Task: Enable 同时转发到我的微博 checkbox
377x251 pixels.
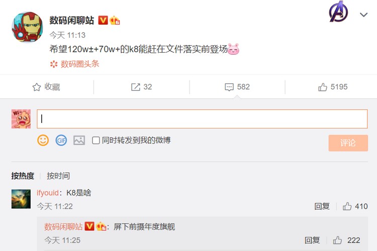Action: [96, 140]
